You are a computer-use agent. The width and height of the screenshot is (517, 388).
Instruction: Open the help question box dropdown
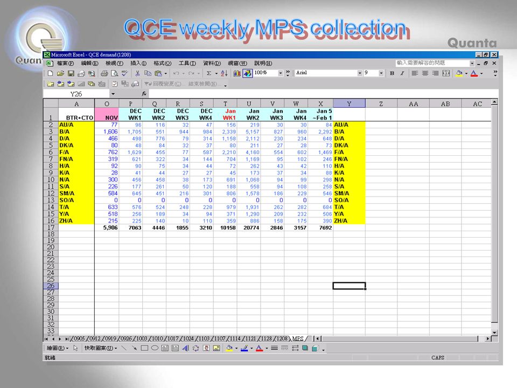(472, 63)
